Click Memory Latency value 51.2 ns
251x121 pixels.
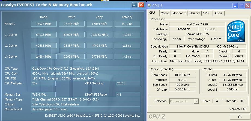click(127, 24)
